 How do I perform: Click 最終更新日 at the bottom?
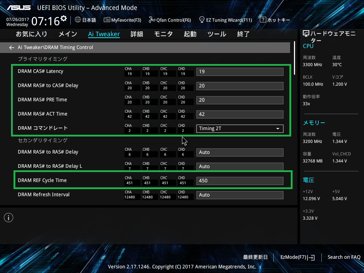pyautogui.click(x=255, y=257)
